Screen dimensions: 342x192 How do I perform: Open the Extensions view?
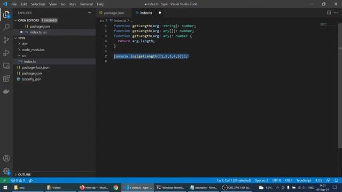coord(6,78)
